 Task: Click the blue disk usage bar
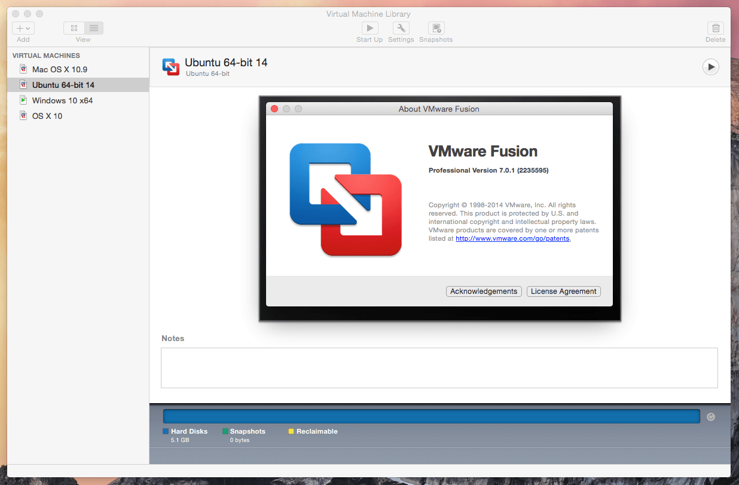coord(431,416)
